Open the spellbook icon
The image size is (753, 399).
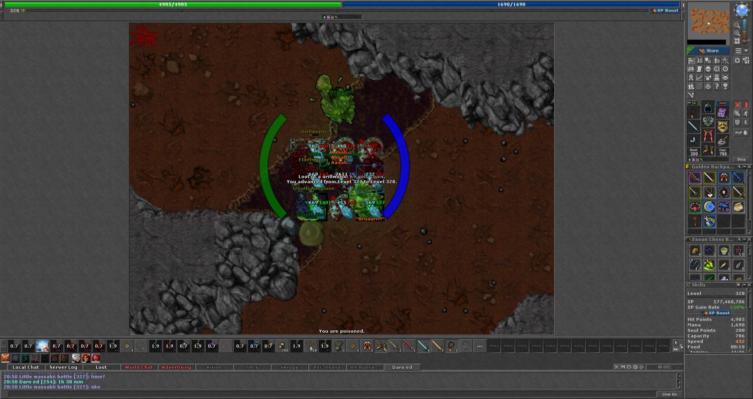691,69
